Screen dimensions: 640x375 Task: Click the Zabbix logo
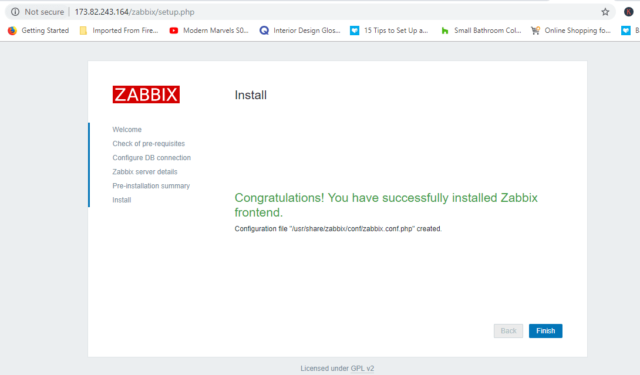pos(146,94)
